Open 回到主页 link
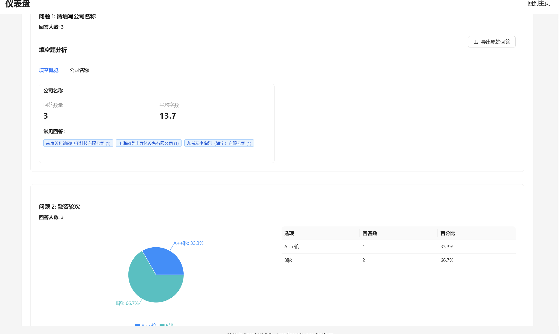This screenshot has height=334, width=559. (x=538, y=4)
